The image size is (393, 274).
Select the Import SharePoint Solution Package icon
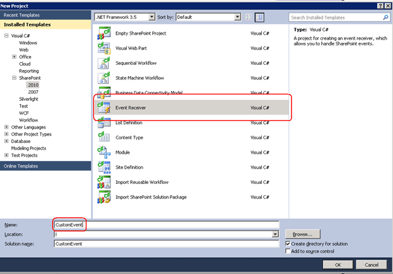pos(103,197)
